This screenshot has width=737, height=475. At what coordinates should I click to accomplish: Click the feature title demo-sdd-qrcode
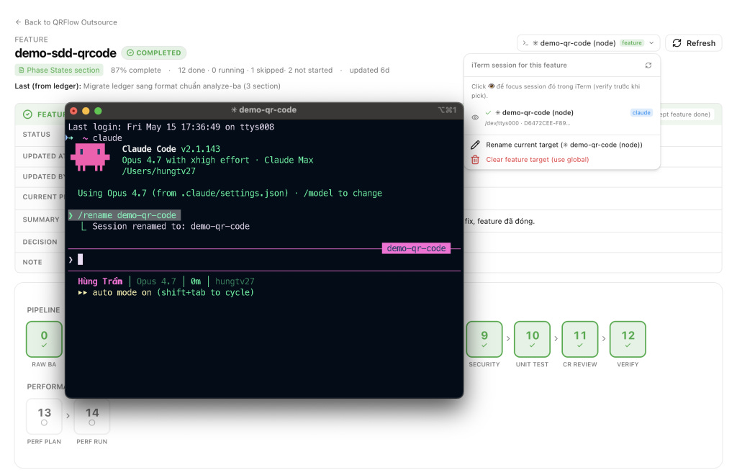pos(65,53)
